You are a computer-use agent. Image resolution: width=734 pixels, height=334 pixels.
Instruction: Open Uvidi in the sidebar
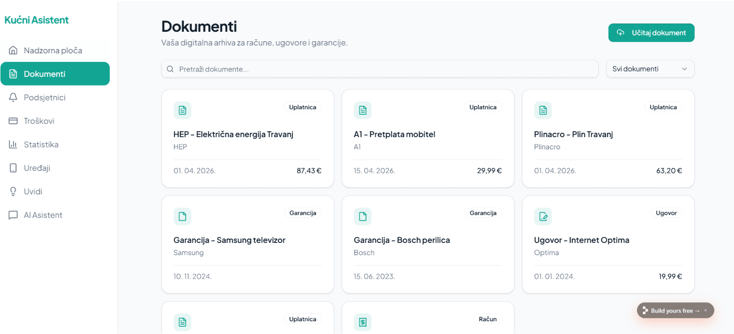pos(55,191)
